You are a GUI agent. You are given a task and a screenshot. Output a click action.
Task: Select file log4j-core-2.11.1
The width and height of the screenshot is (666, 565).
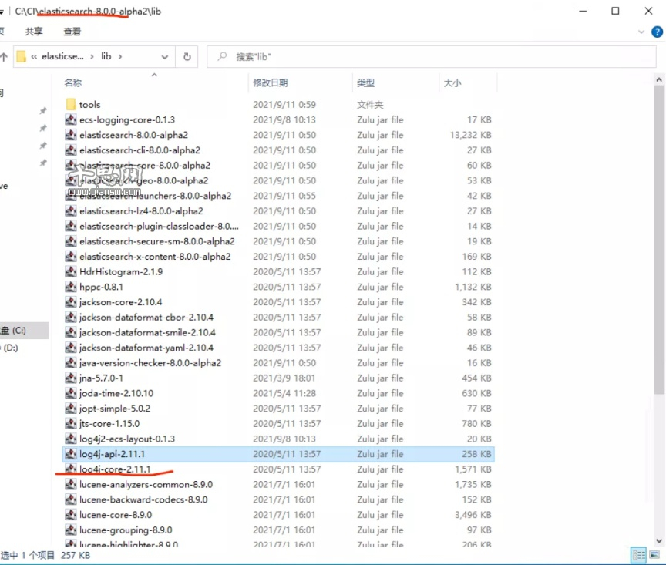tap(115, 469)
